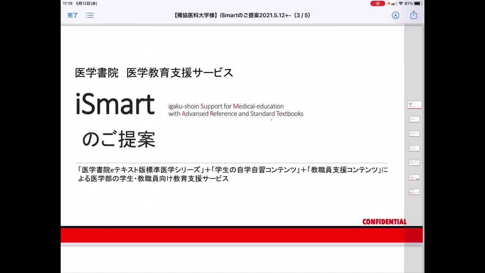Select the fourth page thumbnail

(414, 148)
